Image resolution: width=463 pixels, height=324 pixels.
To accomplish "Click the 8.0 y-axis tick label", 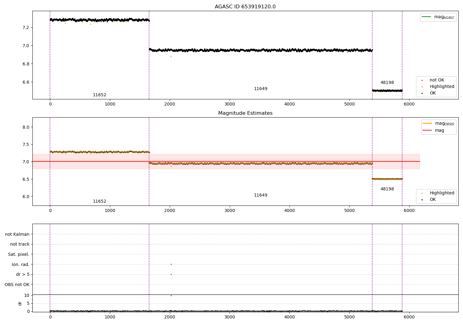I will (26, 127).
